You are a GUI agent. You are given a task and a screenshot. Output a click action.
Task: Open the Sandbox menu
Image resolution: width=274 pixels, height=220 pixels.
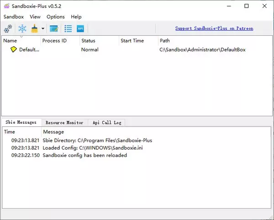(13, 17)
